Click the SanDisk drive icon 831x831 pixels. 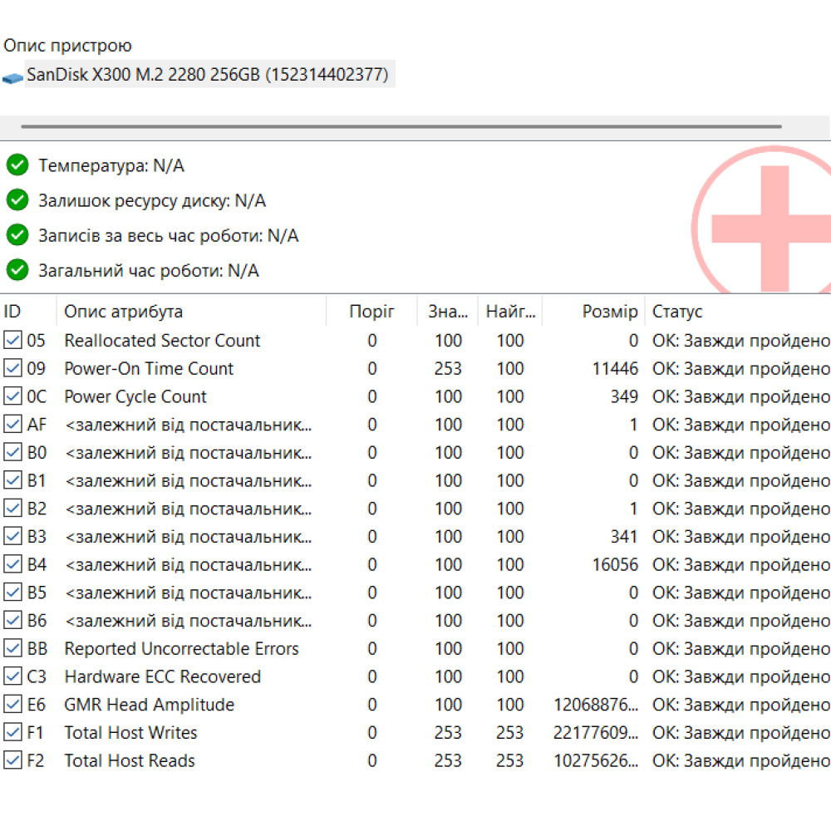(12, 77)
